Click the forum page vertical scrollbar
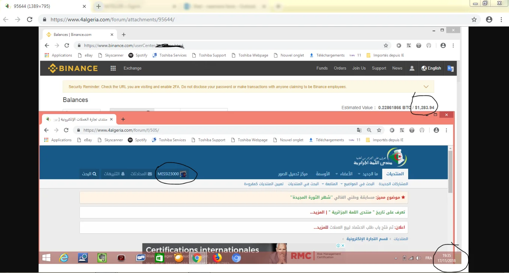Image resolution: width=509 pixels, height=273 pixels. [x=451, y=172]
